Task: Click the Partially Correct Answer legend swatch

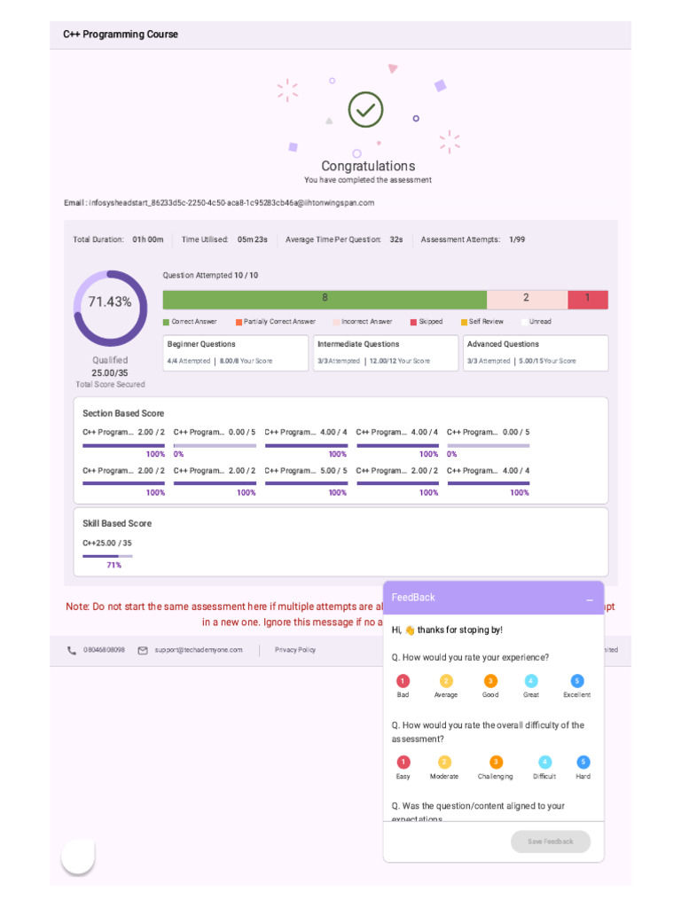Action: [x=239, y=322]
